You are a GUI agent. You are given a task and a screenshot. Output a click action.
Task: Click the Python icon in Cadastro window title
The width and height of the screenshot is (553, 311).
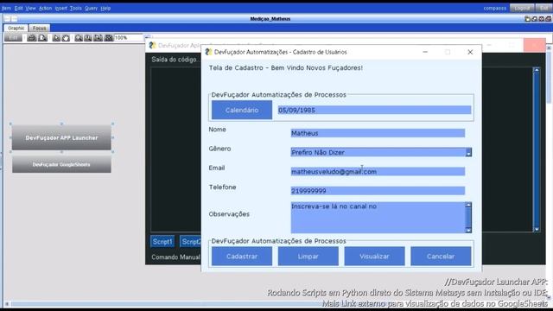(208, 52)
